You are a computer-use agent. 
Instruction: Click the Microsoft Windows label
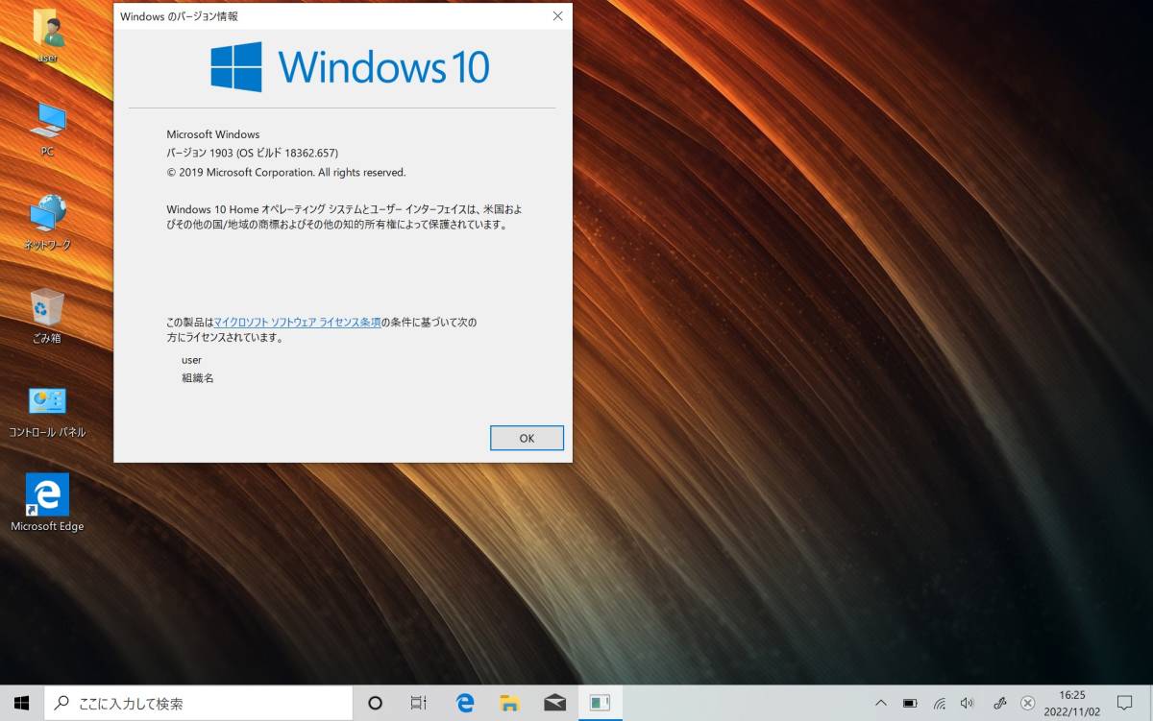coord(213,134)
